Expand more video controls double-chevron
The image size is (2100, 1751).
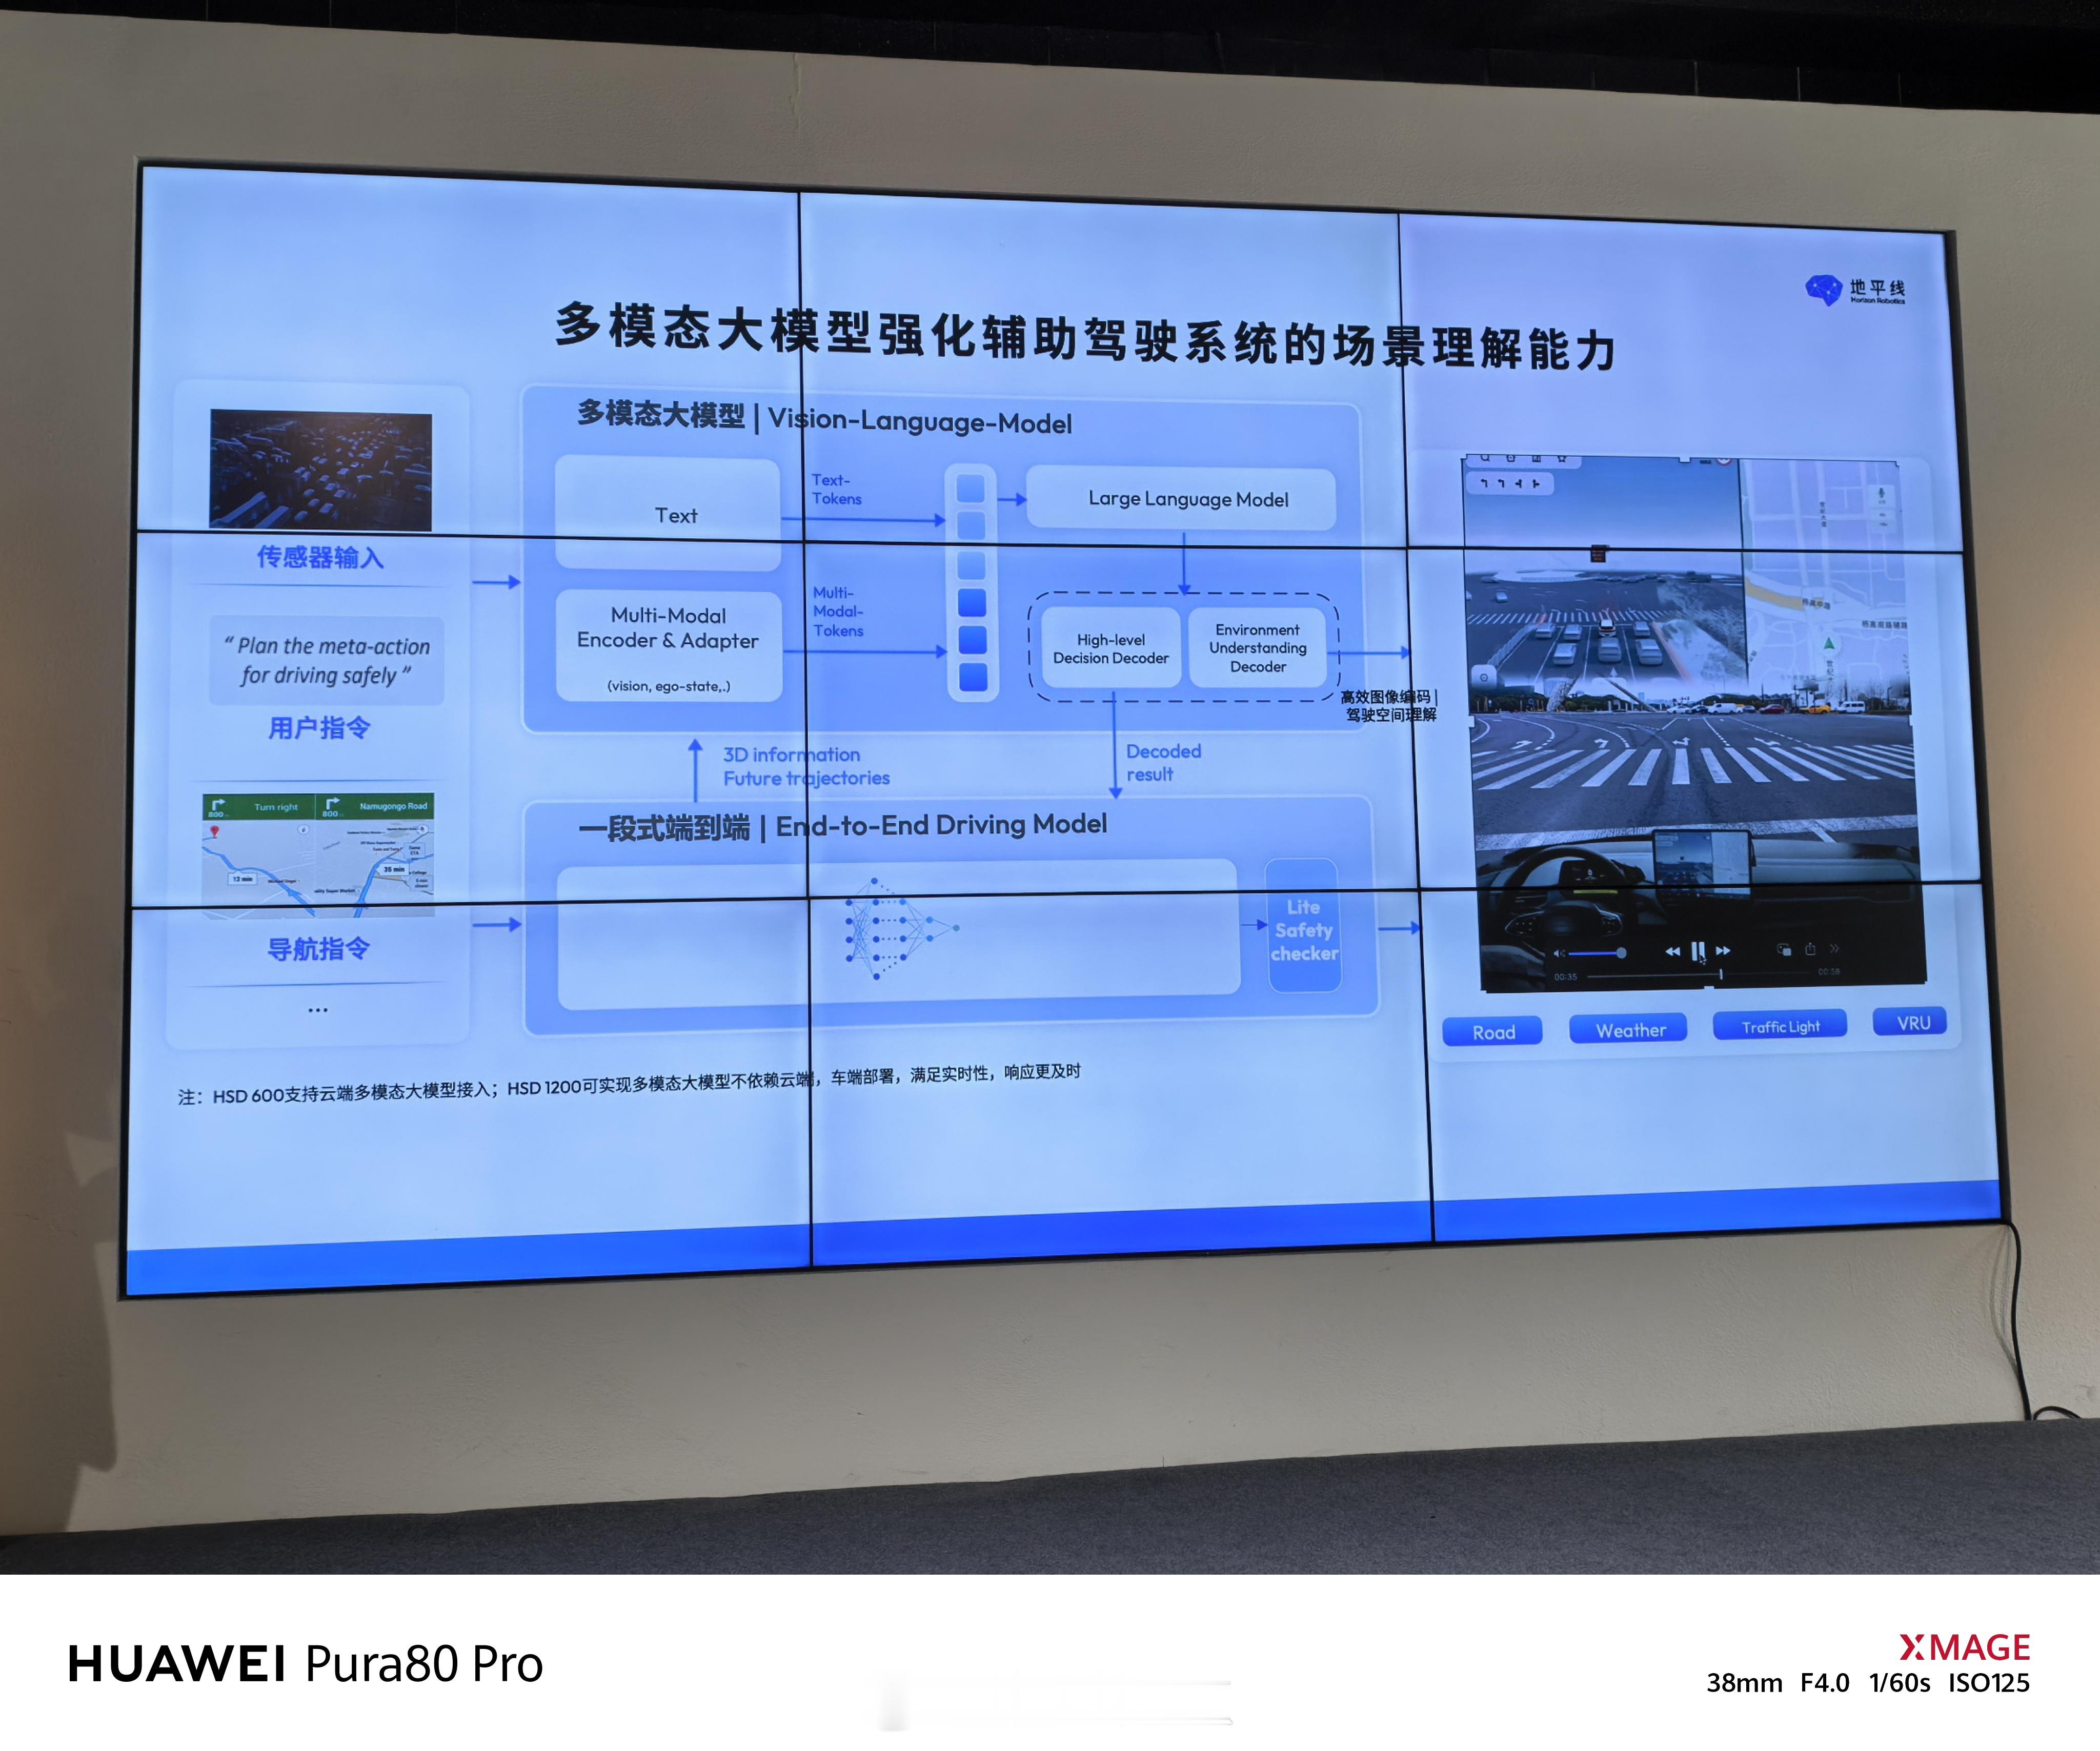1835,948
